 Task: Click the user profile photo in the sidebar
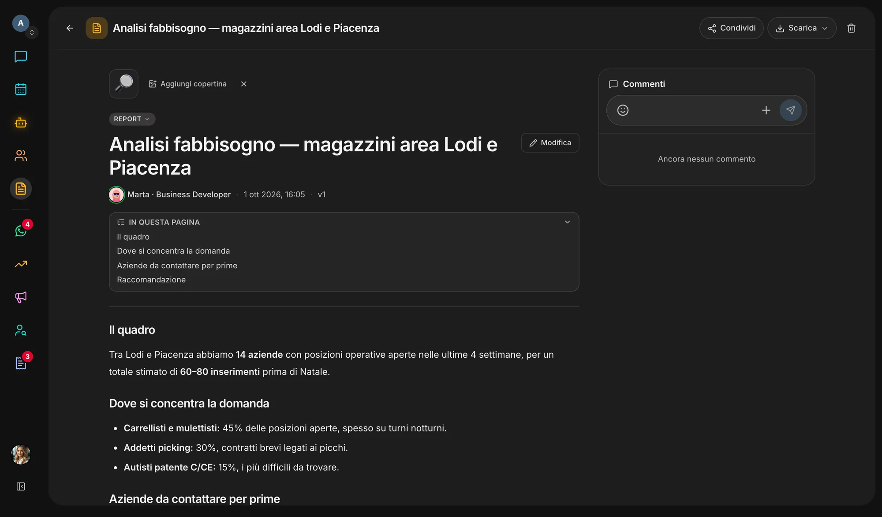pos(21,454)
